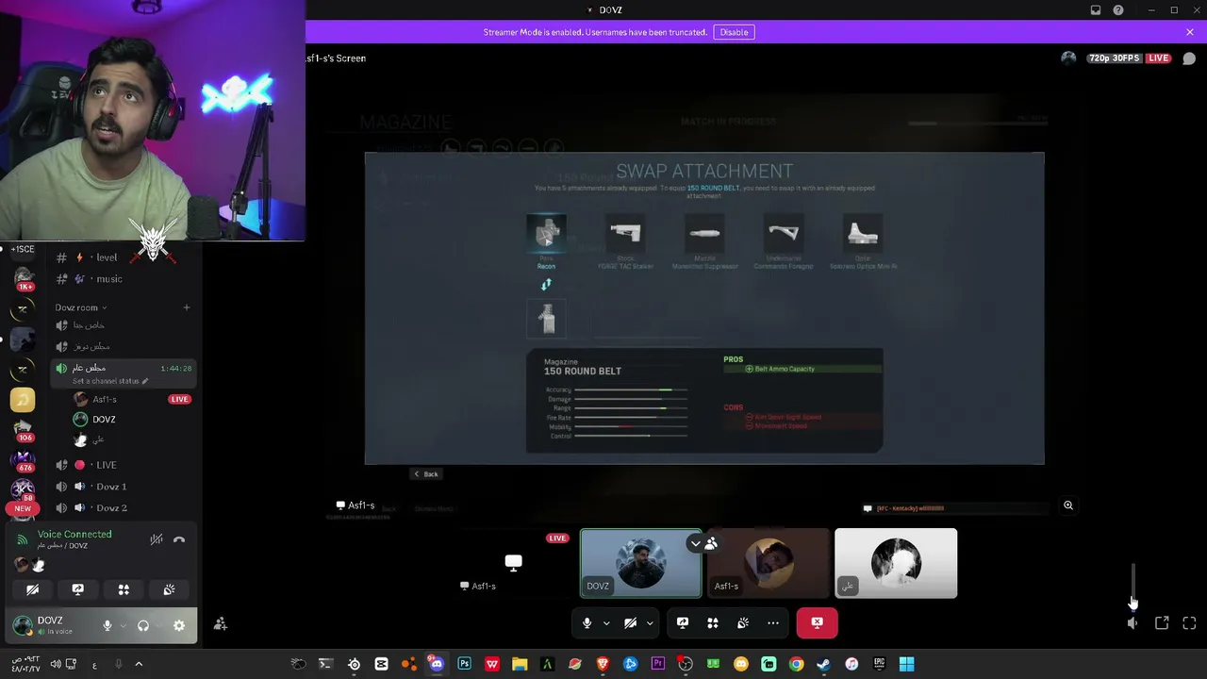
Task: Launch activities from call controls
Action: click(713, 622)
